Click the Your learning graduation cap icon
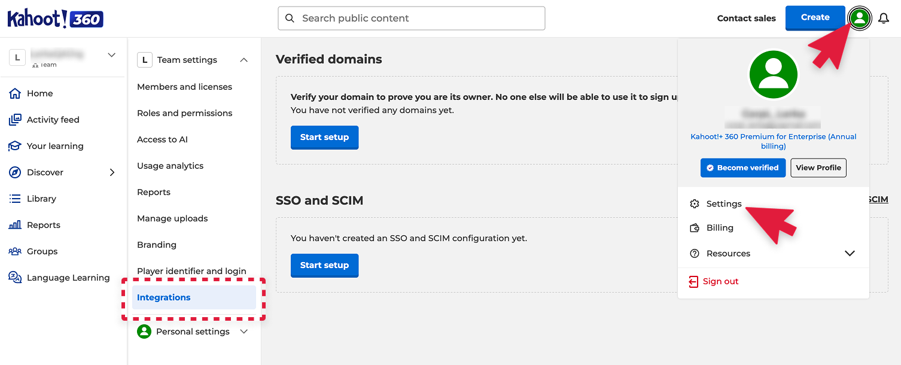The height and width of the screenshot is (365, 901). pyautogui.click(x=15, y=146)
